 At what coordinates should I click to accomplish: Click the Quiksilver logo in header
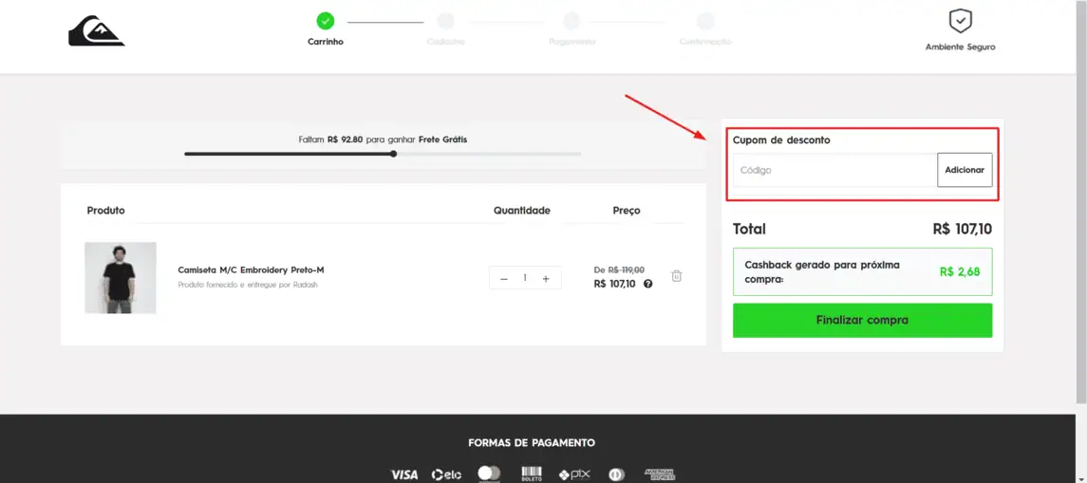coord(97,31)
